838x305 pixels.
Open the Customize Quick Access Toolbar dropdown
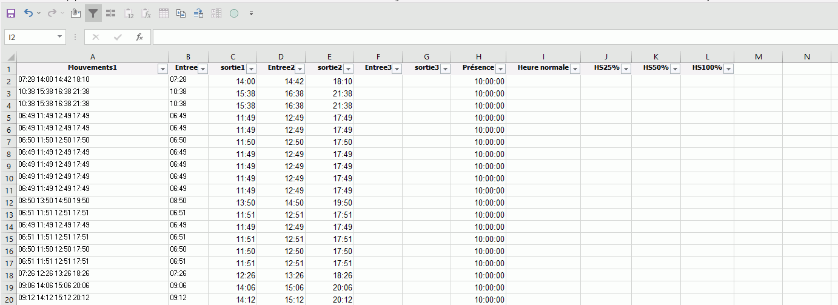251,13
